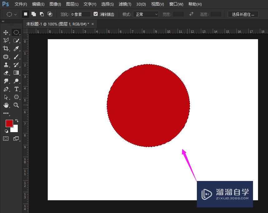Choose the Crop tool
The height and width of the screenshot is (213, 268).
[6, 49]
